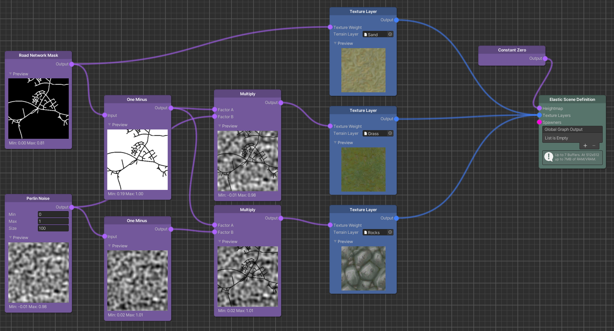Collapse the Road Network Mask preview
This screenshot has width=614, height=331.
pos(11,74)
